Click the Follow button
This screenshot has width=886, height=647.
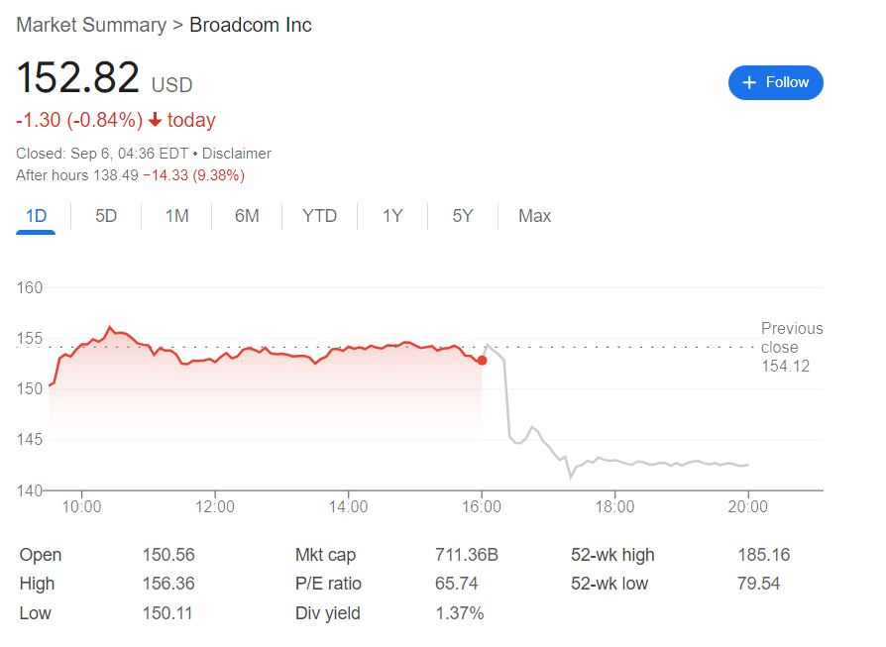775,82
